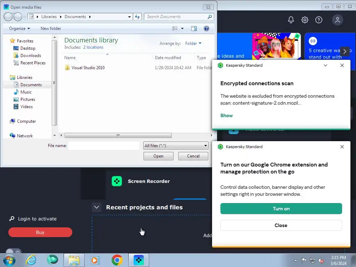Open the All files type dropdown

(x=176, y=146)
